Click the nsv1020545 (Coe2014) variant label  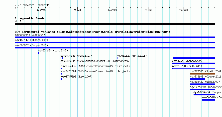(30, 35)
